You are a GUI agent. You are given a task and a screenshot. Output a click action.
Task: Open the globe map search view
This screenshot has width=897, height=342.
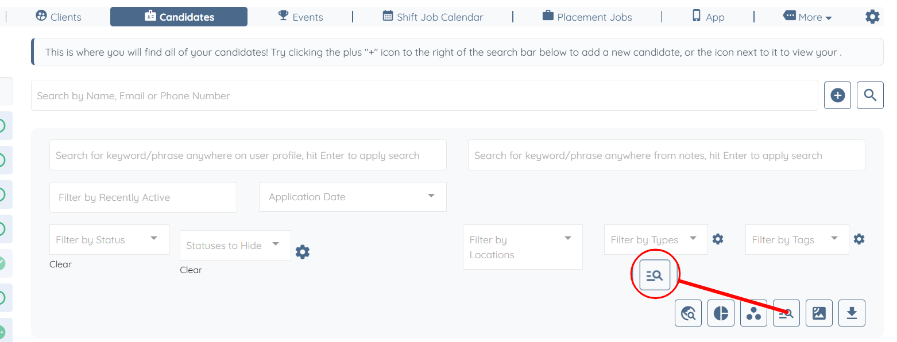(688, 313)
